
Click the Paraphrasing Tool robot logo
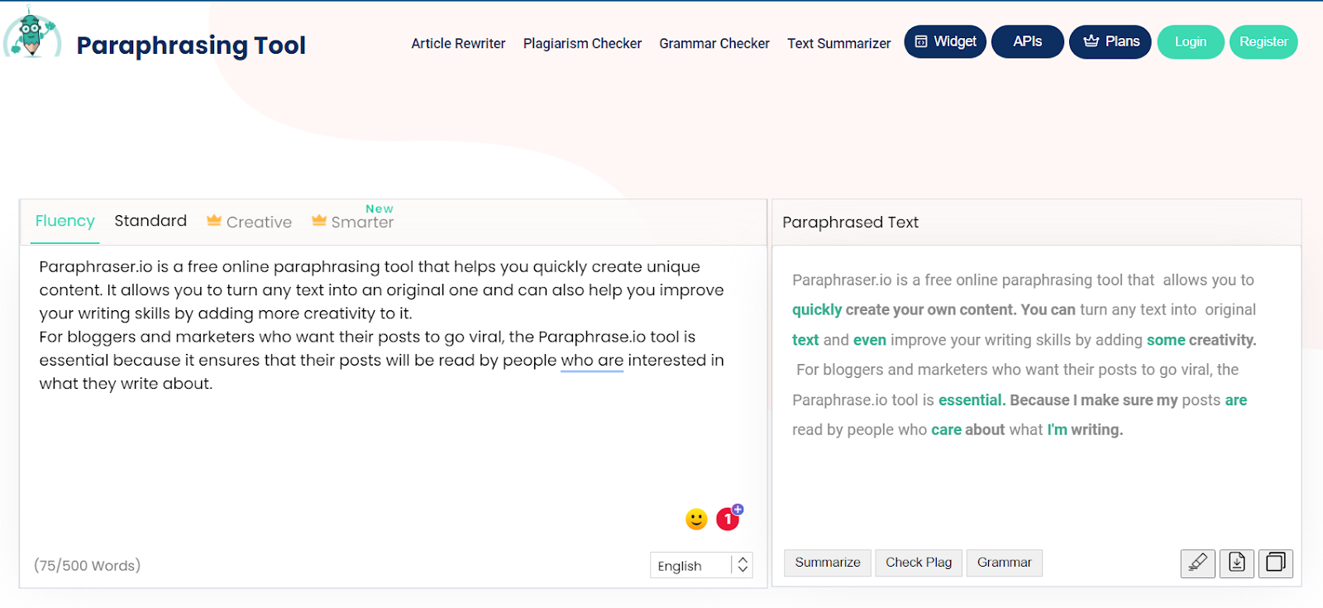tap(32, 32)
